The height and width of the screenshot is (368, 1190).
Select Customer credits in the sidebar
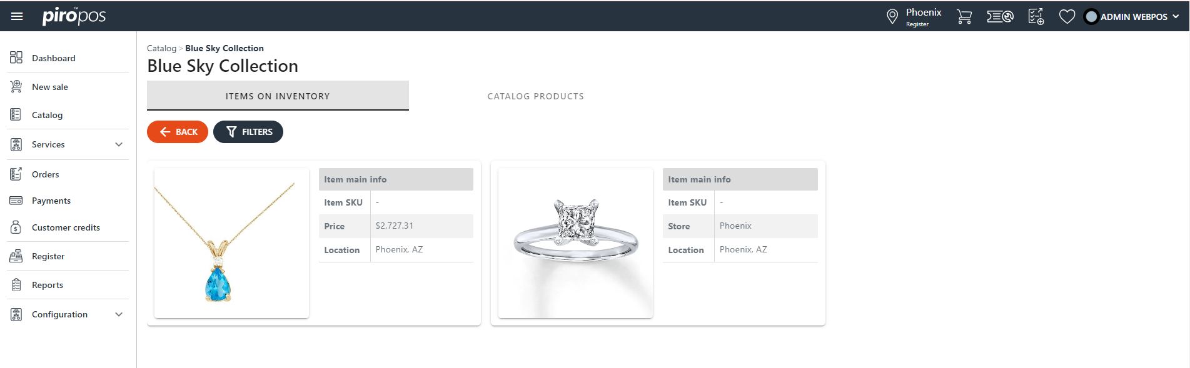[66, 227]
